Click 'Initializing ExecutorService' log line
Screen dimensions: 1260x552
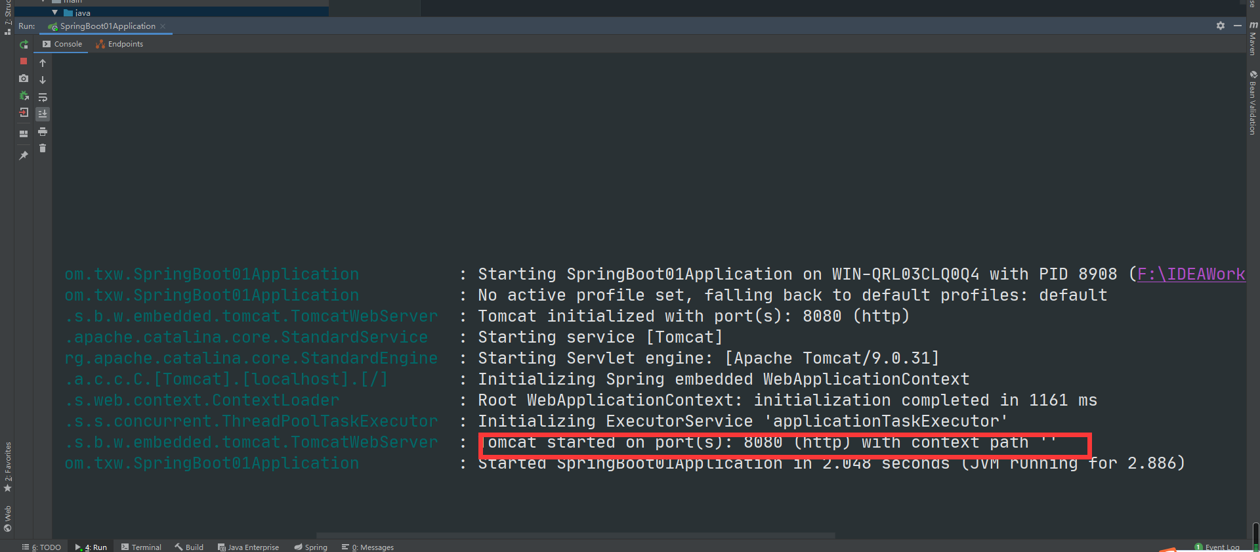(743, 421)
